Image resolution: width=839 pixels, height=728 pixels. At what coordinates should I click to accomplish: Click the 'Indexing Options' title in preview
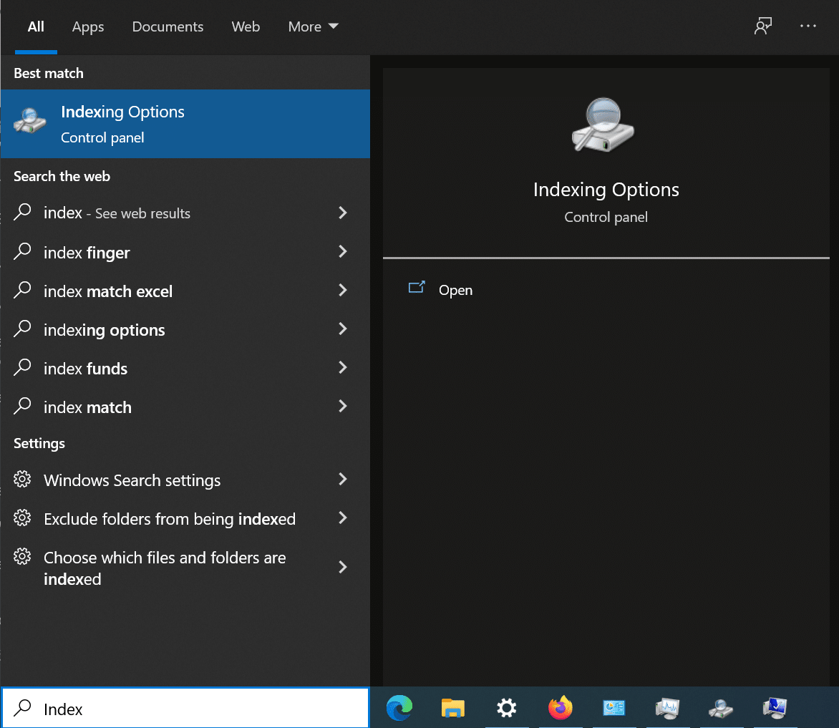606,190
